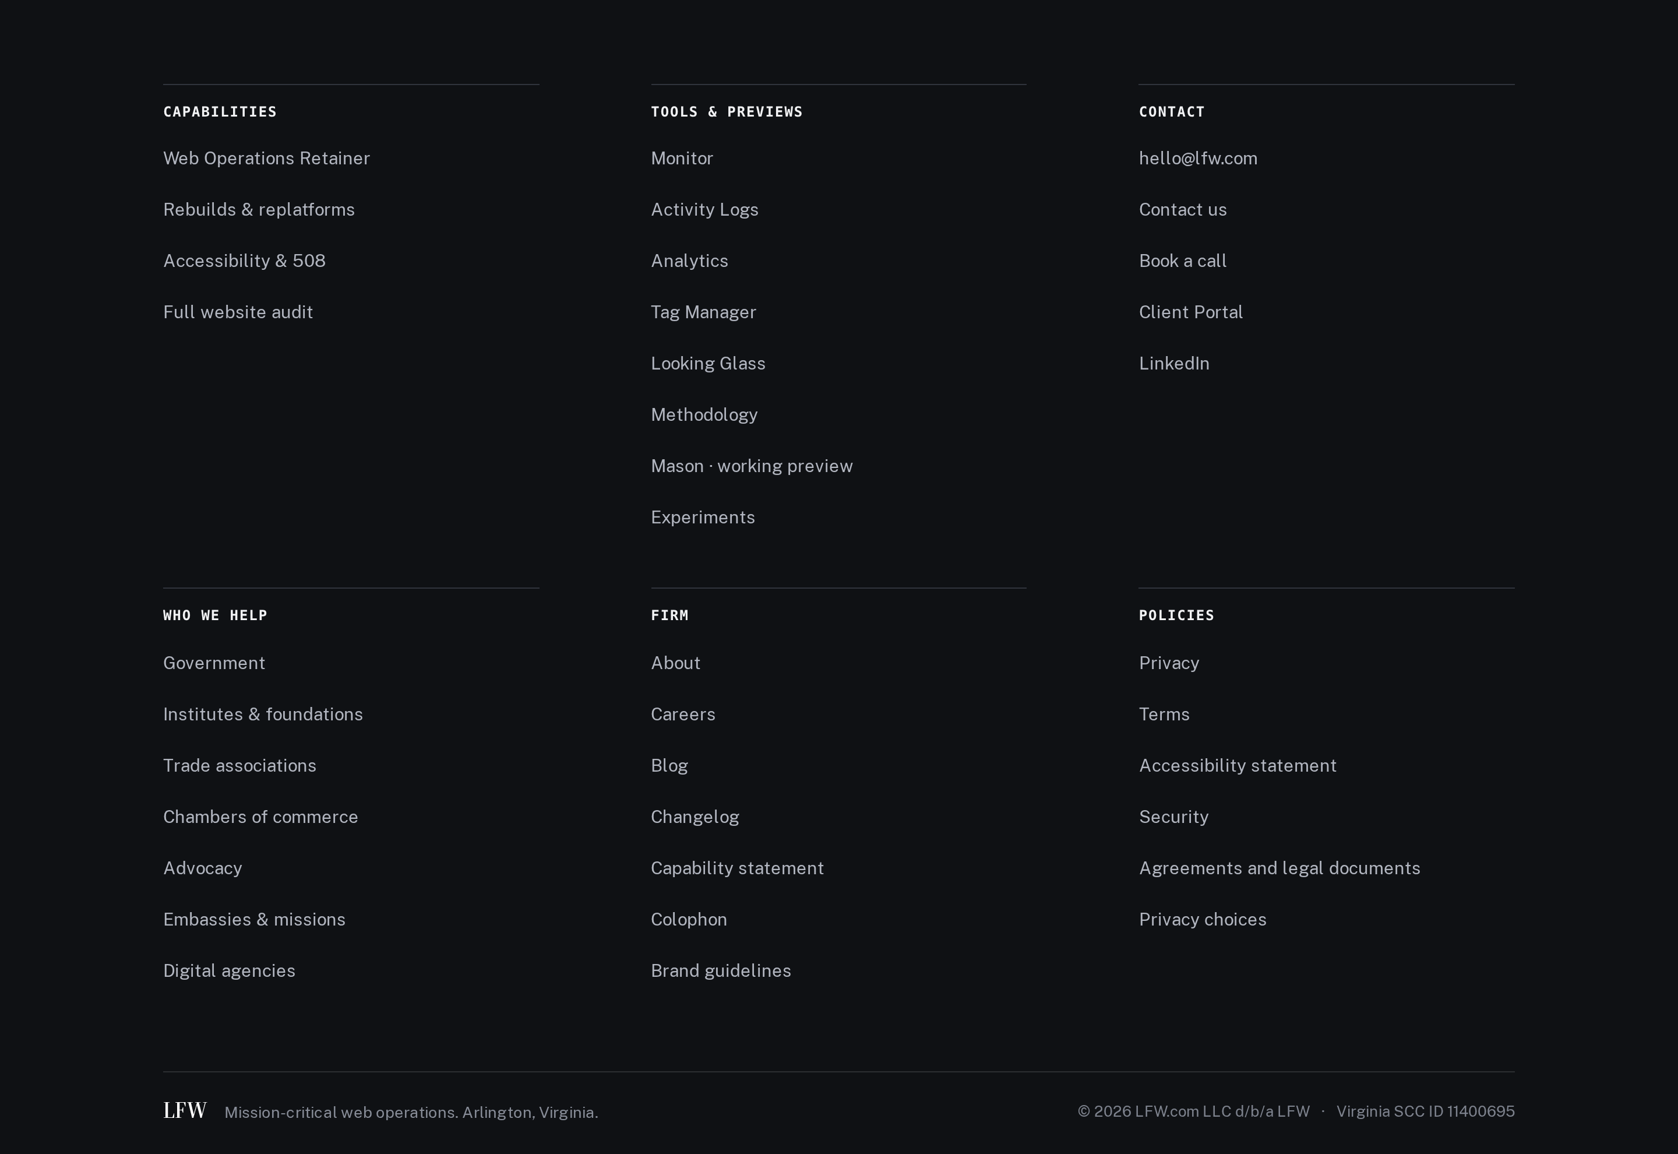Image resolution: width=1678 pixels, height=1154 pixels.
Task: Click the LFW logo in footer
Action: click(x=185, y=1111)
